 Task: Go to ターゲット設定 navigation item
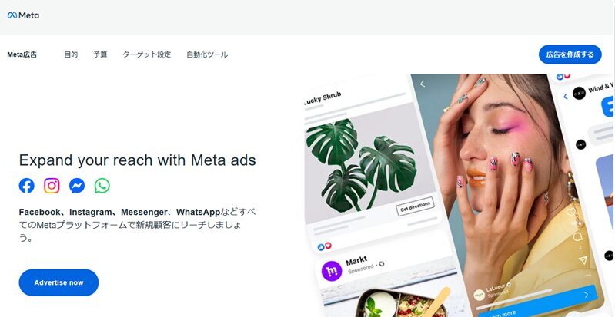(147, 54)
